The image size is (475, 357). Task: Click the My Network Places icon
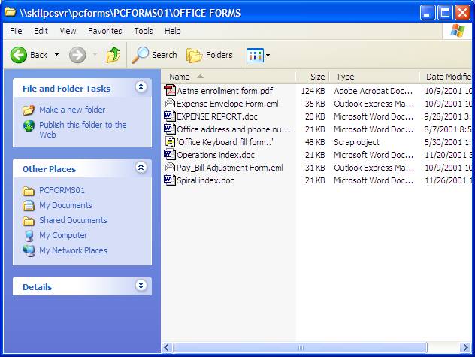point(29,251)
